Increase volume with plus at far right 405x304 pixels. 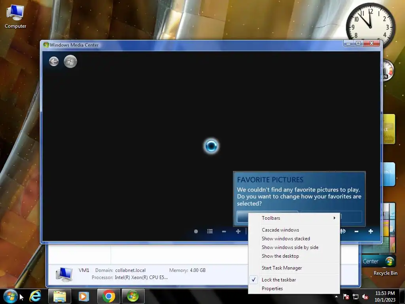coord(371,231)
